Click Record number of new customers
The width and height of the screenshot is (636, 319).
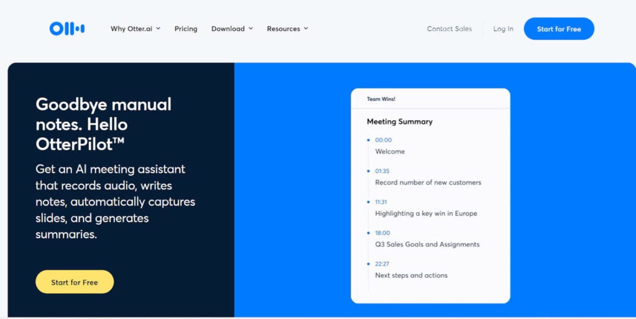point(428,182)
